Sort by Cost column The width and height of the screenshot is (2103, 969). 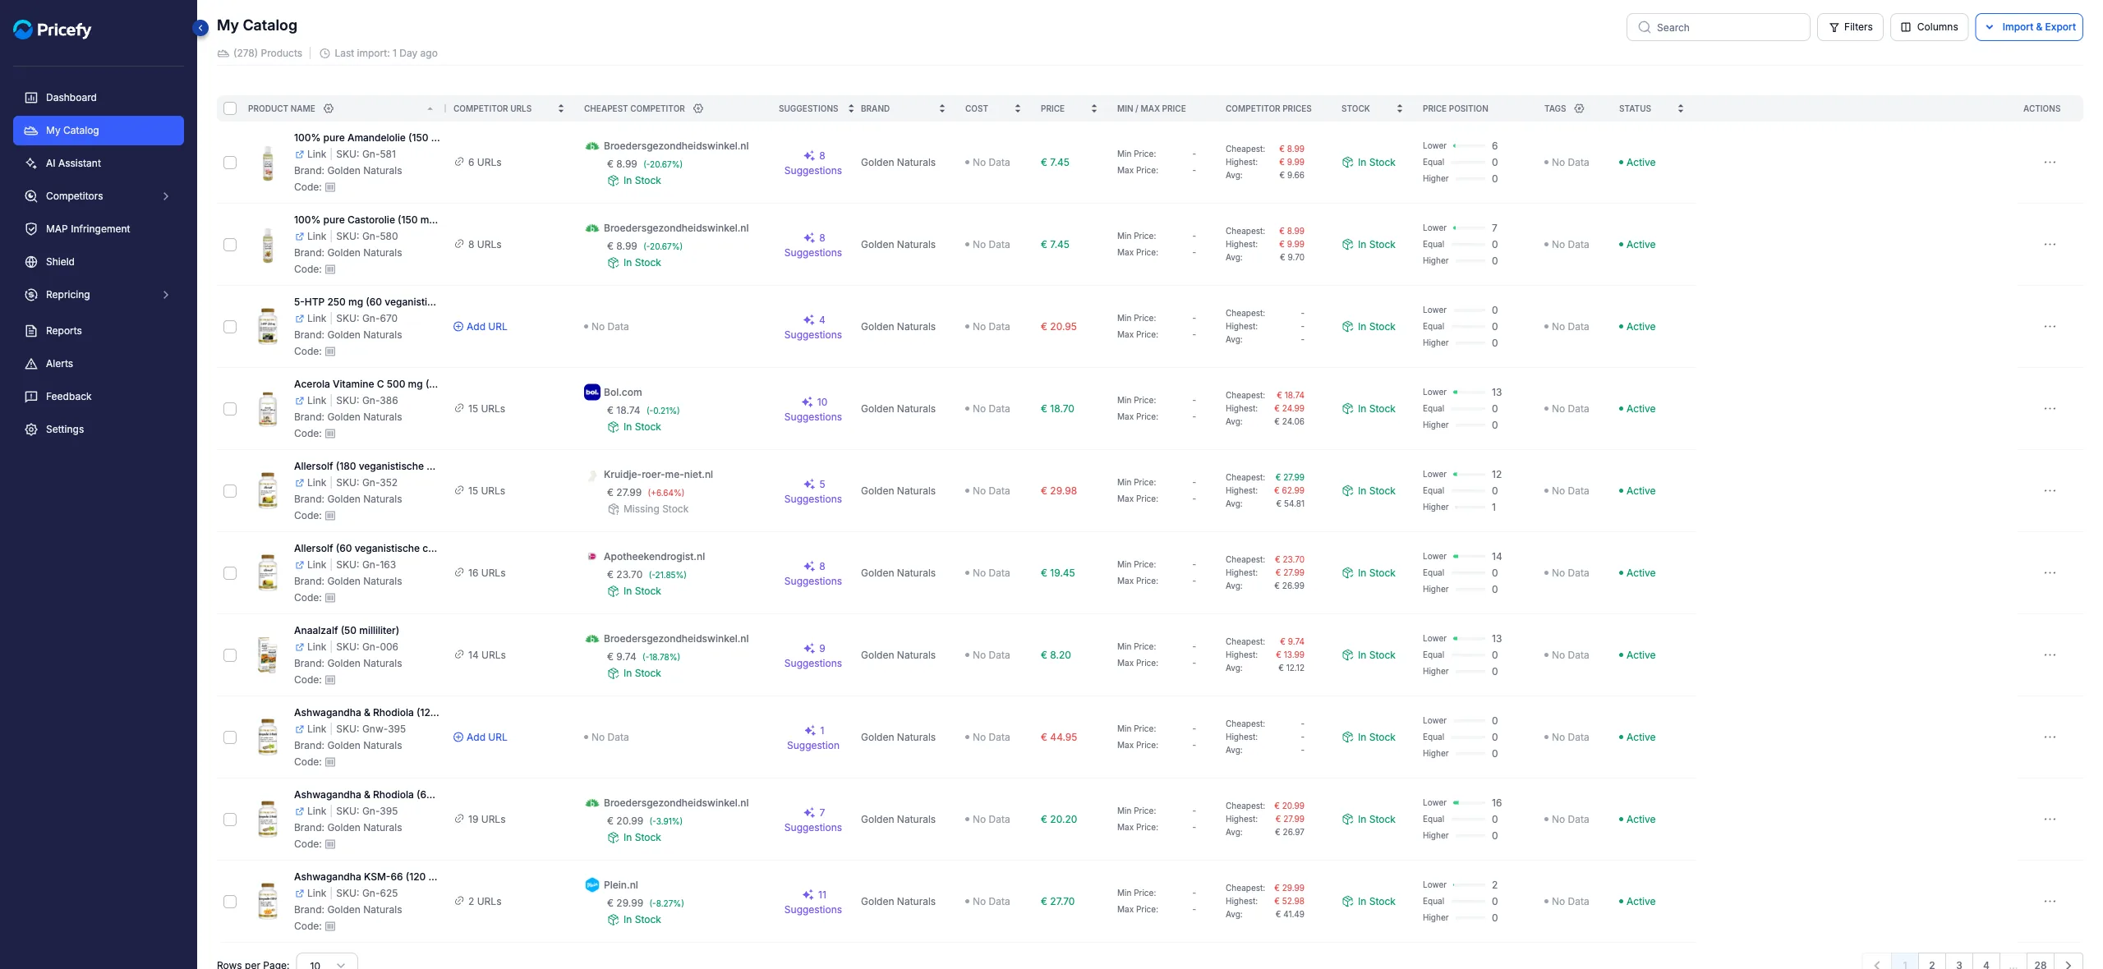1018,108
